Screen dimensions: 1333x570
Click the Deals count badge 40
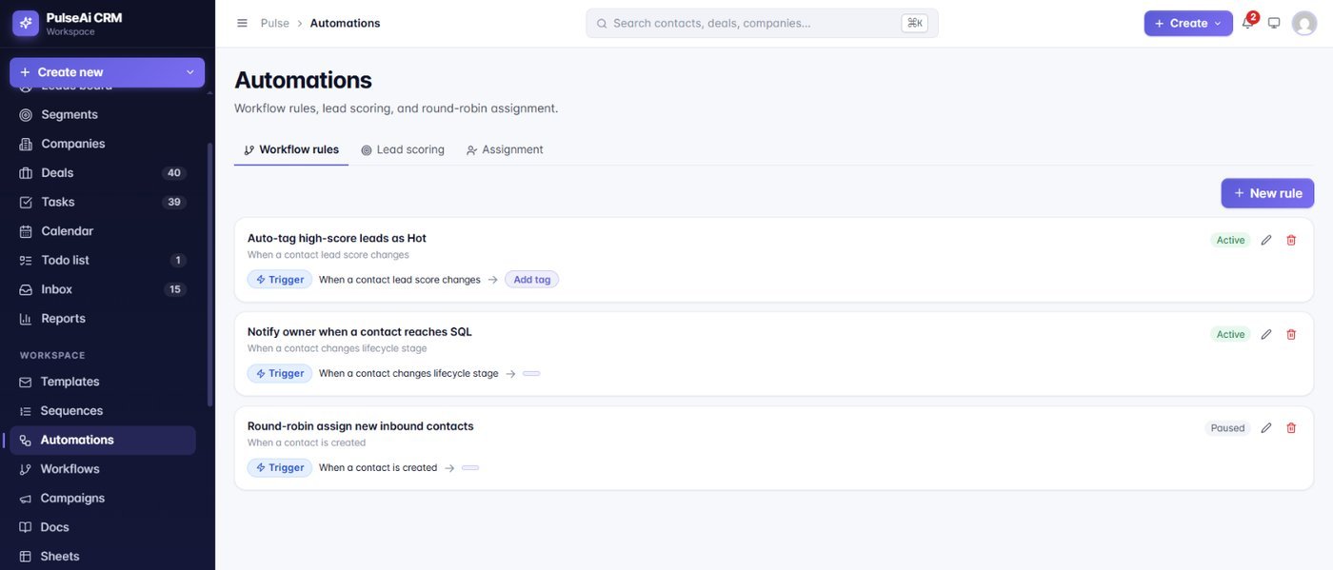tap(173, 173)
